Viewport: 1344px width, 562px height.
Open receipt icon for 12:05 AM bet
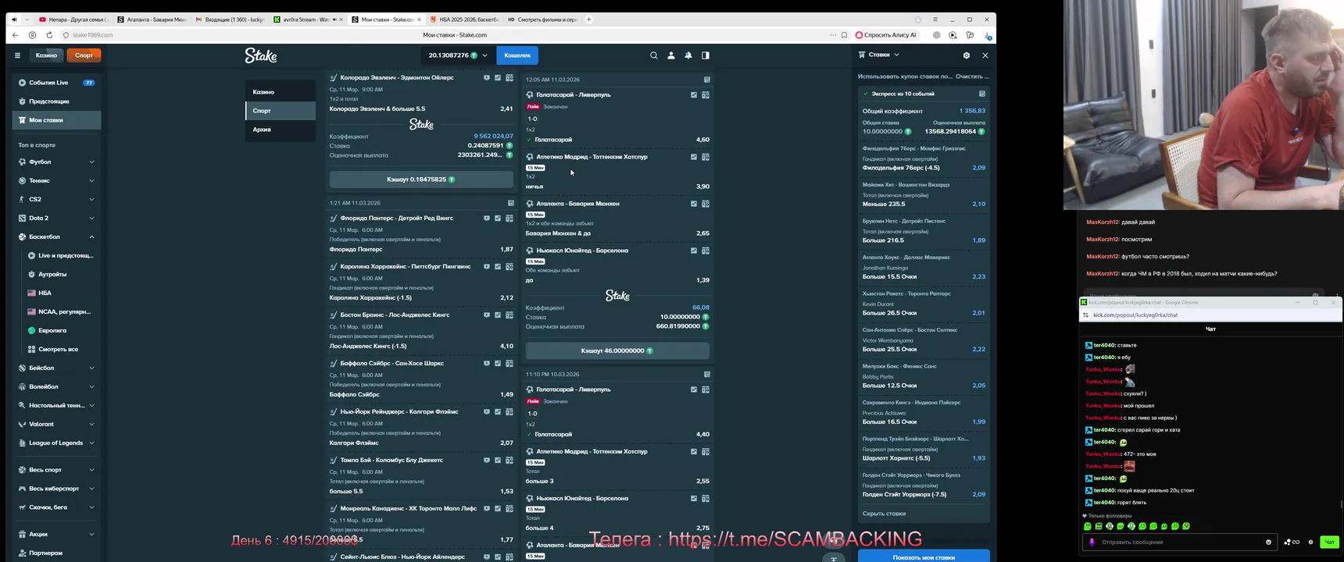(x=706, y=80)
